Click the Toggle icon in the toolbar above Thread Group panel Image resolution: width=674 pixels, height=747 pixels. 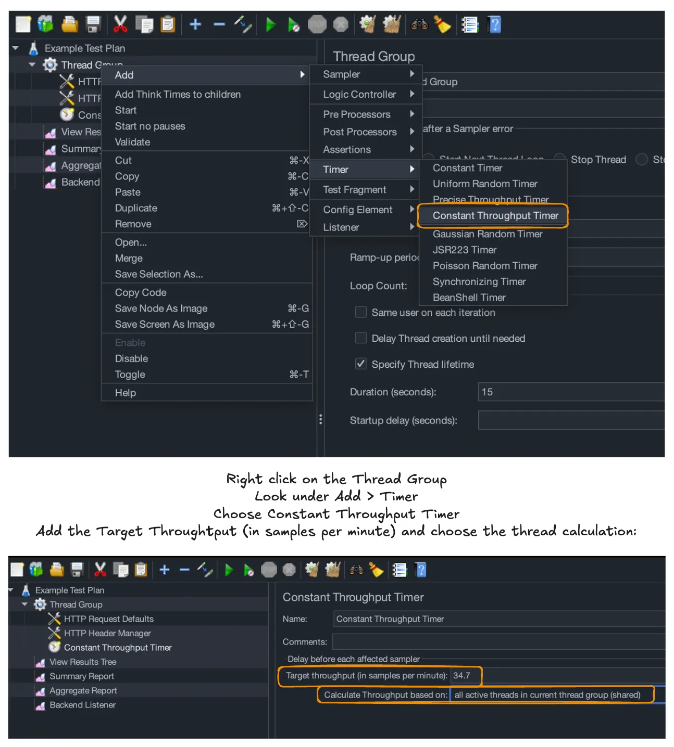243,24
